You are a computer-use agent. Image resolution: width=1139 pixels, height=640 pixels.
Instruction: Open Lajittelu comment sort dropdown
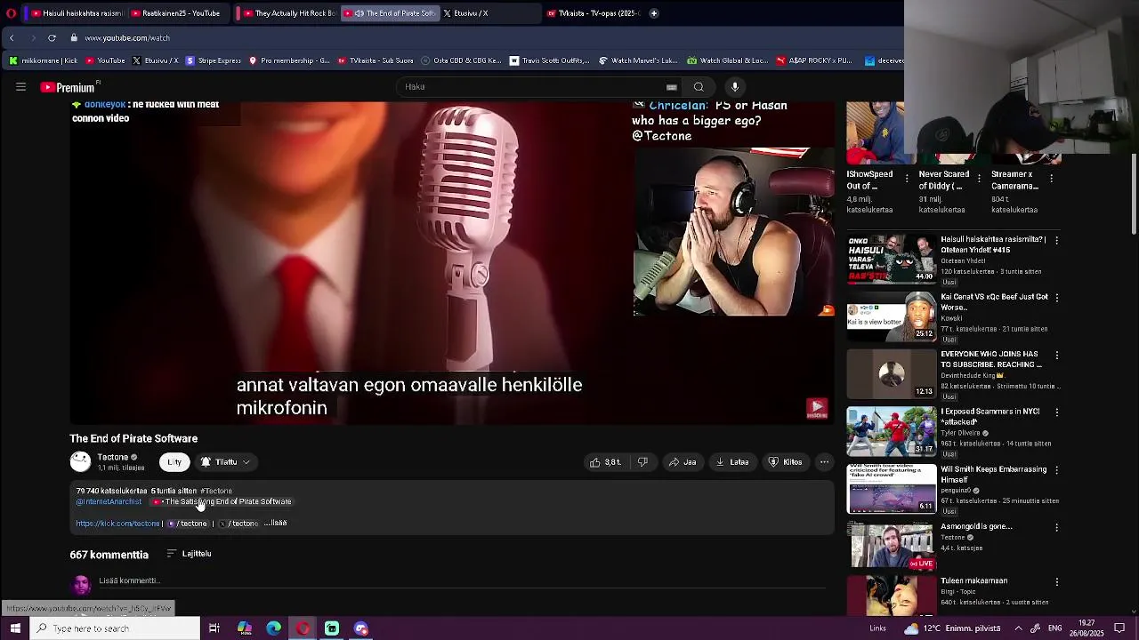189,554
